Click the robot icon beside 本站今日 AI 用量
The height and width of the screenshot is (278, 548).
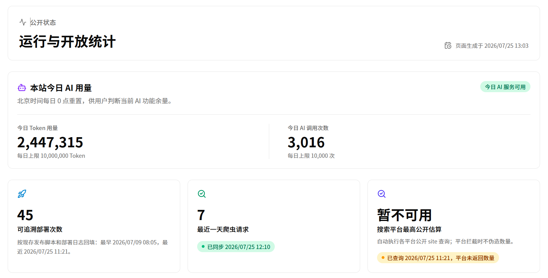[x=22, y=88]
